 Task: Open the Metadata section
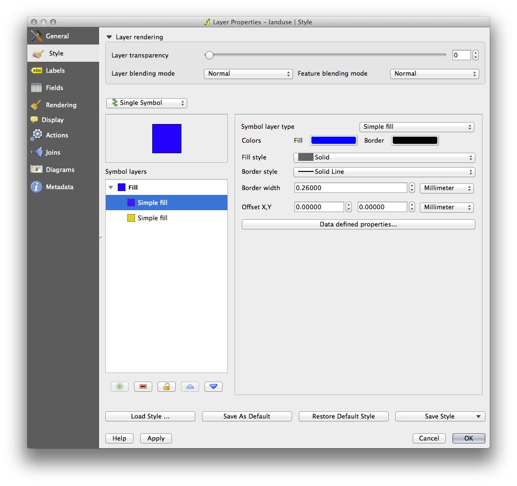[59, 187]
